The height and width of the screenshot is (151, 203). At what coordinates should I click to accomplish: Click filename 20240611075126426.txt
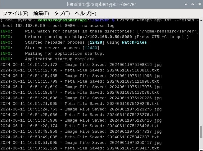click(x=133, y=126)
